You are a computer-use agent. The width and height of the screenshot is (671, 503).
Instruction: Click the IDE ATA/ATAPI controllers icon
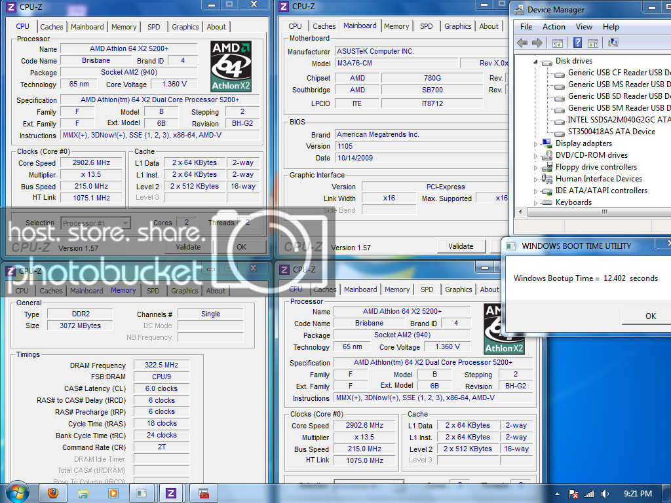(546, 191)
